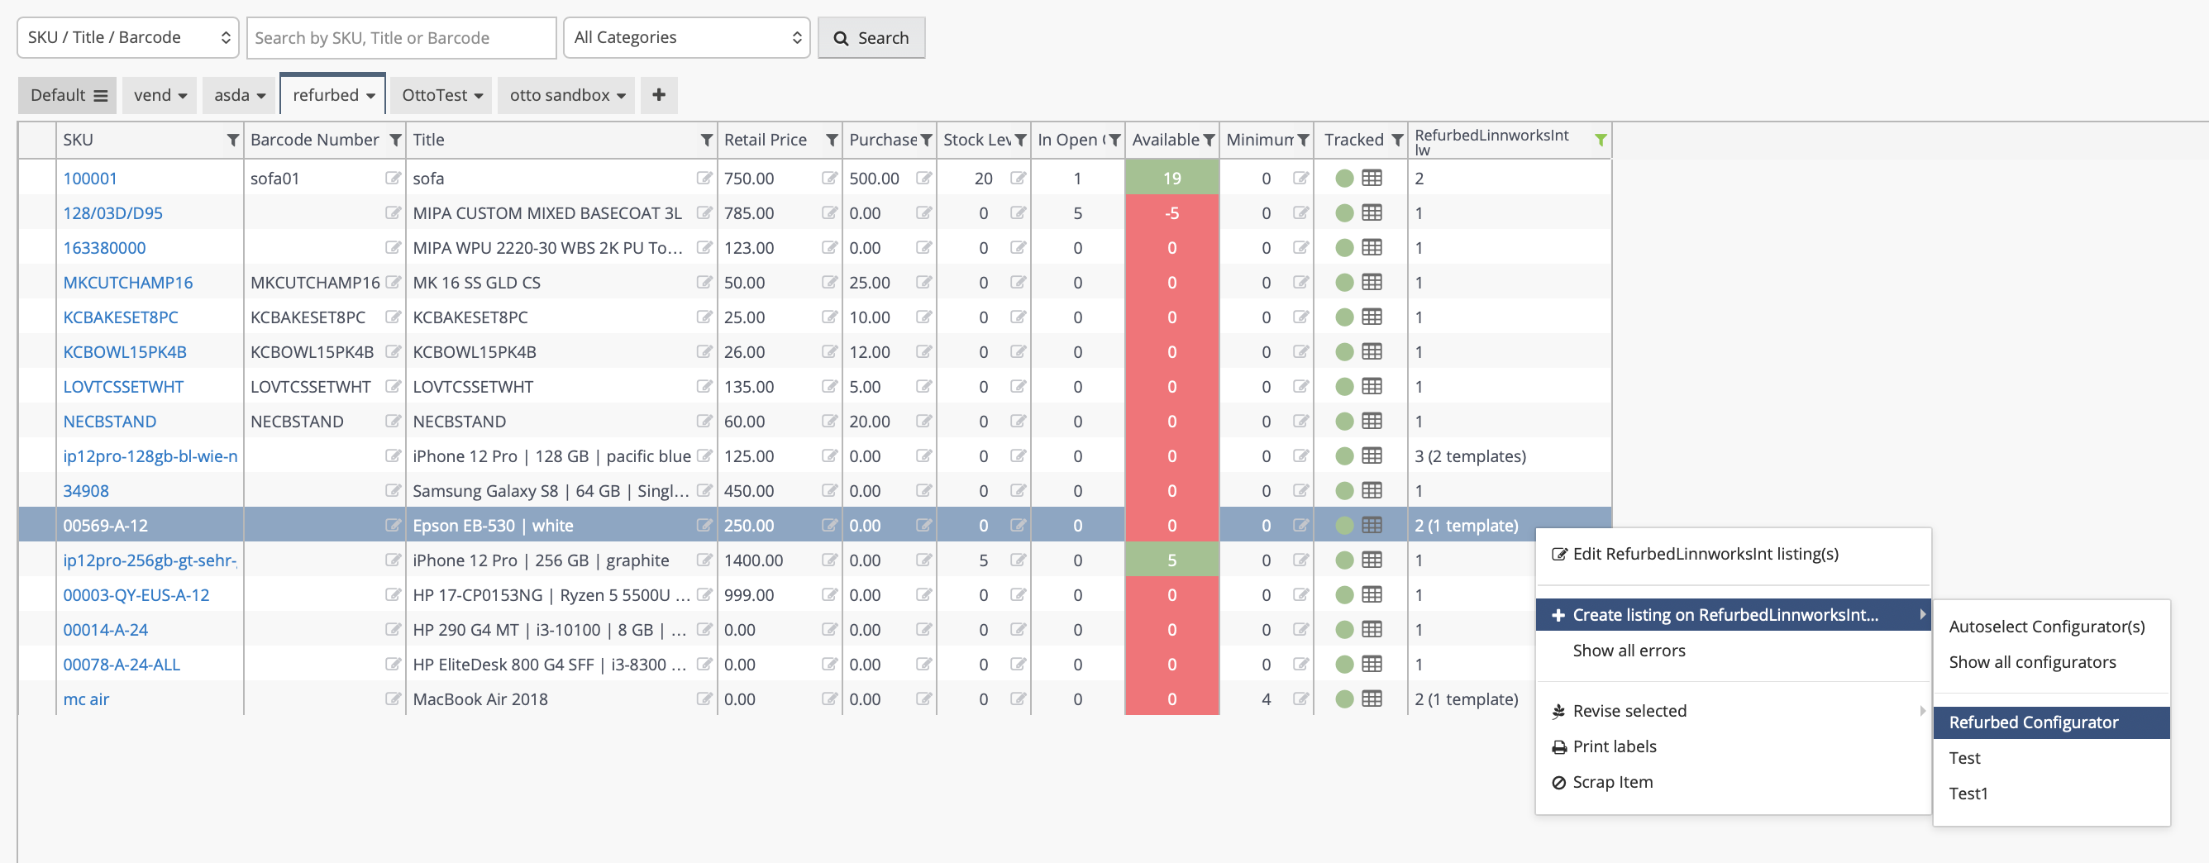Click the Retail Price column filter icon
2209x863 pixels.
[832, 140]
